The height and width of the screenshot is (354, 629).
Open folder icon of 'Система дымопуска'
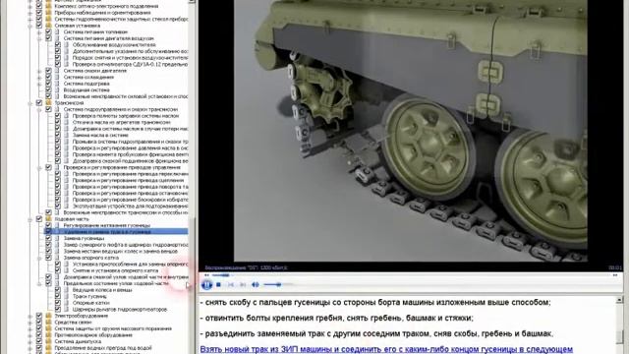pyautogui.click(x=48, y=341)
